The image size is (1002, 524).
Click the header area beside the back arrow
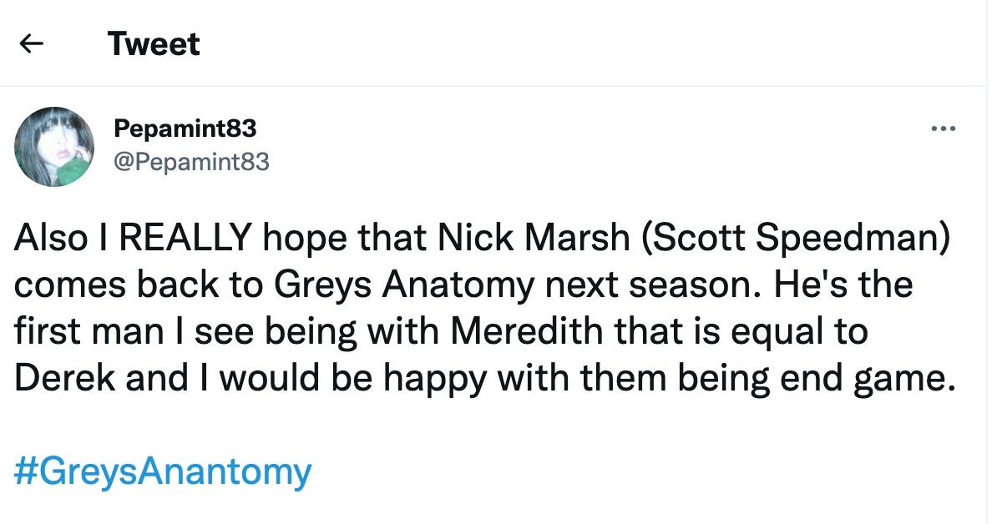[153, 43]
